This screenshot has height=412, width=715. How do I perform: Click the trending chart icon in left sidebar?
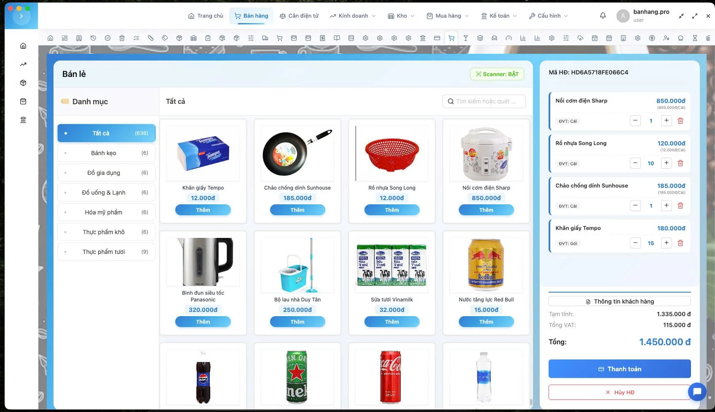tap(23, 64)
